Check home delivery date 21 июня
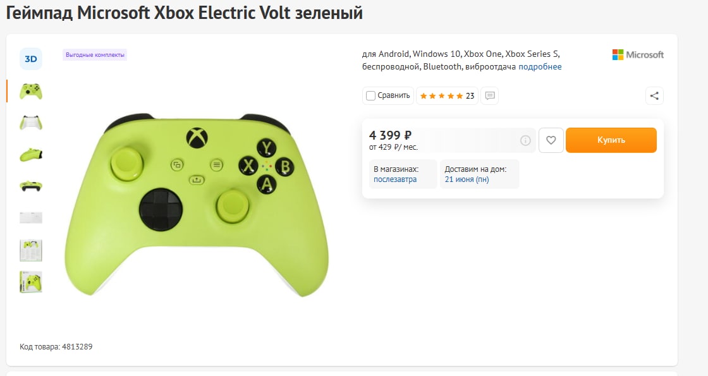 (467, 179)
